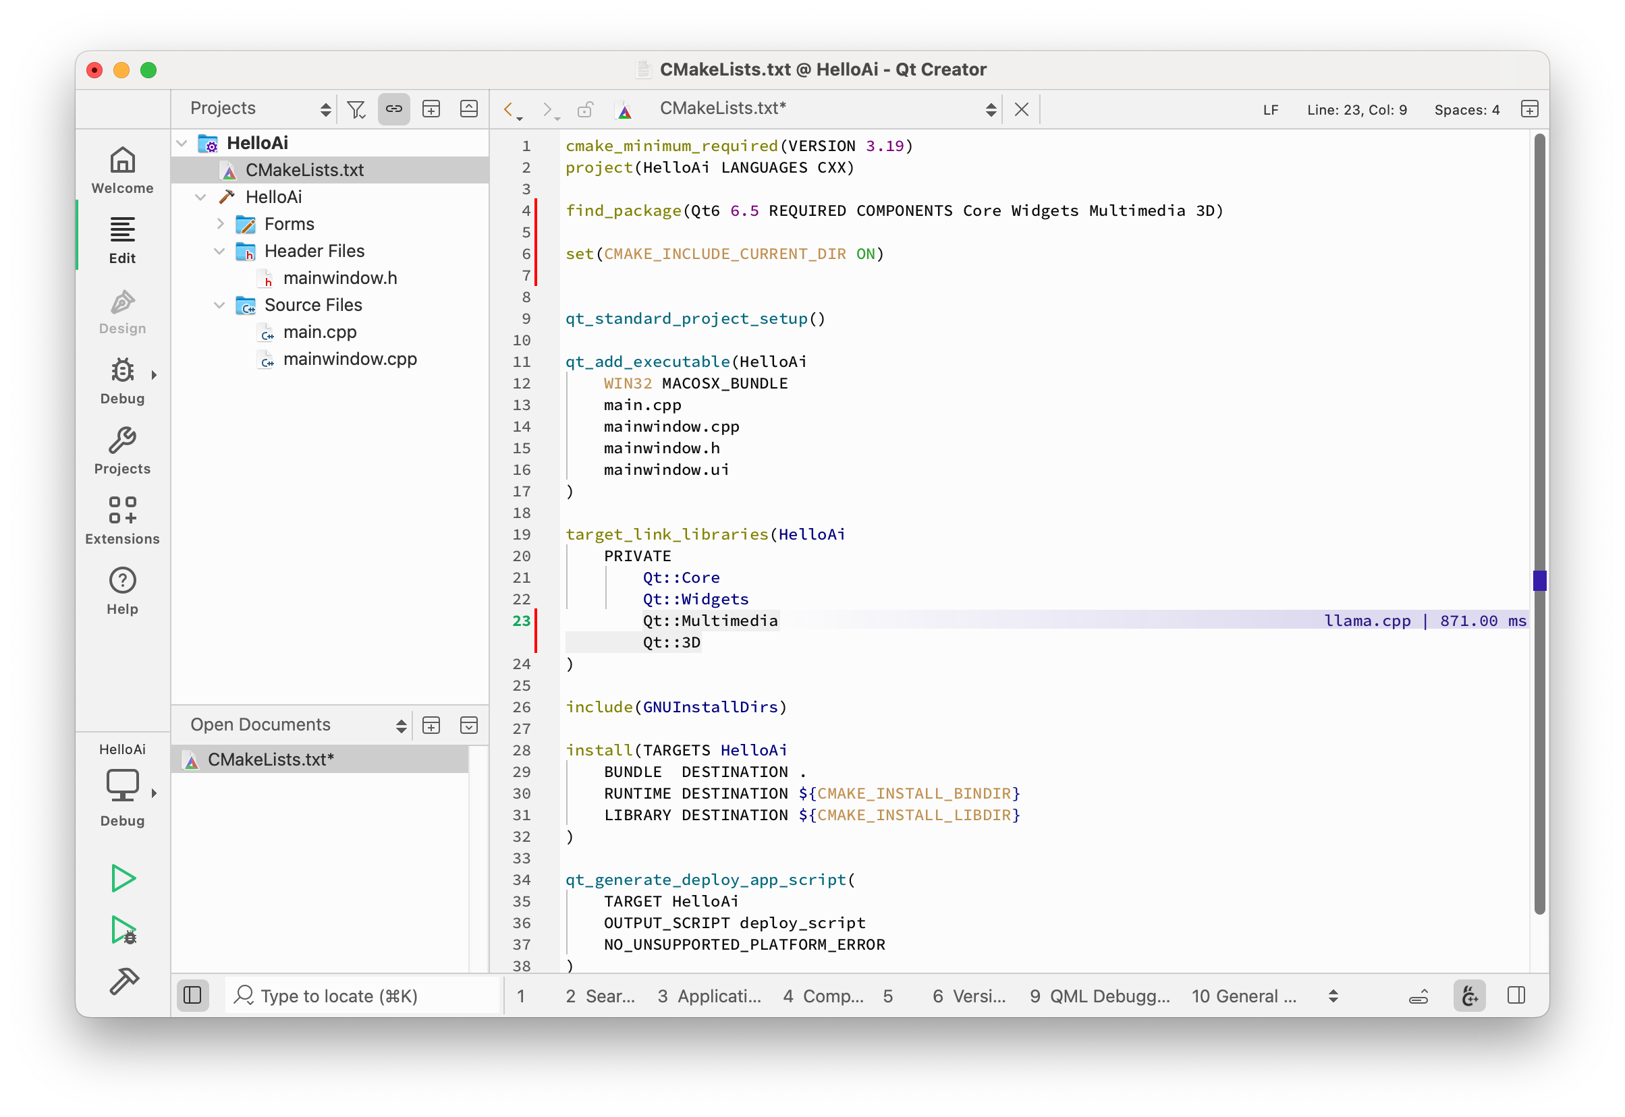Image resolution: width=1625 pixels, height=1117 pixels.
Task: Collapse the Open Documents panel view
Action: pyautogui.click(x=468, y=725)
